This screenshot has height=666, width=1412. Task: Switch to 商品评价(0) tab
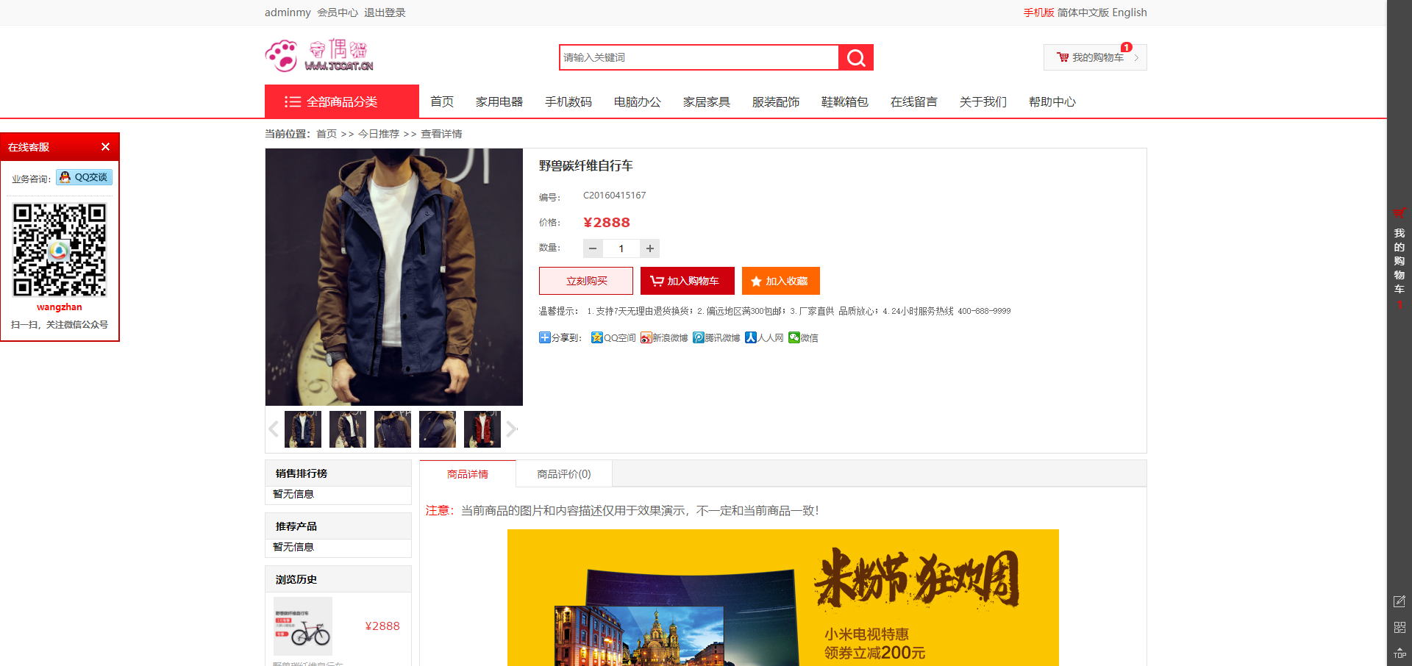[x=564, y=474]
